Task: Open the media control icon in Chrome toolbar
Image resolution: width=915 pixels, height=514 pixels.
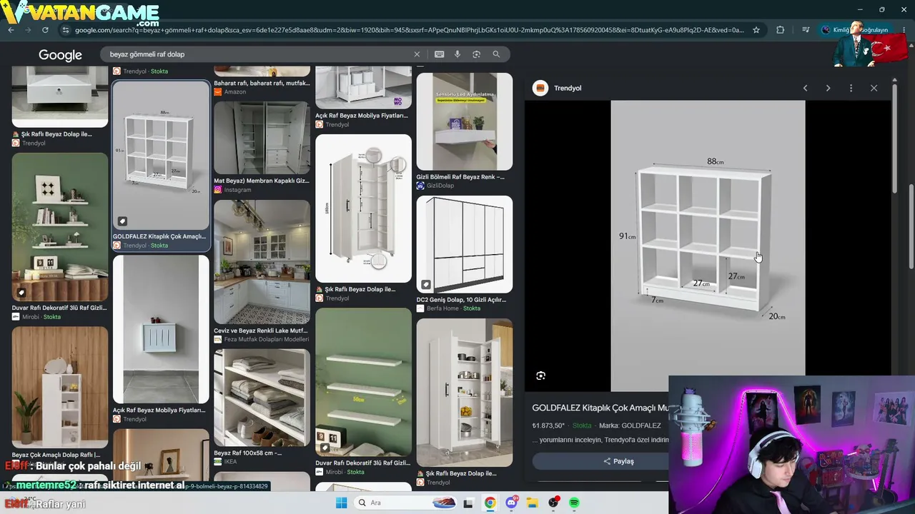Action: point(806,30)
